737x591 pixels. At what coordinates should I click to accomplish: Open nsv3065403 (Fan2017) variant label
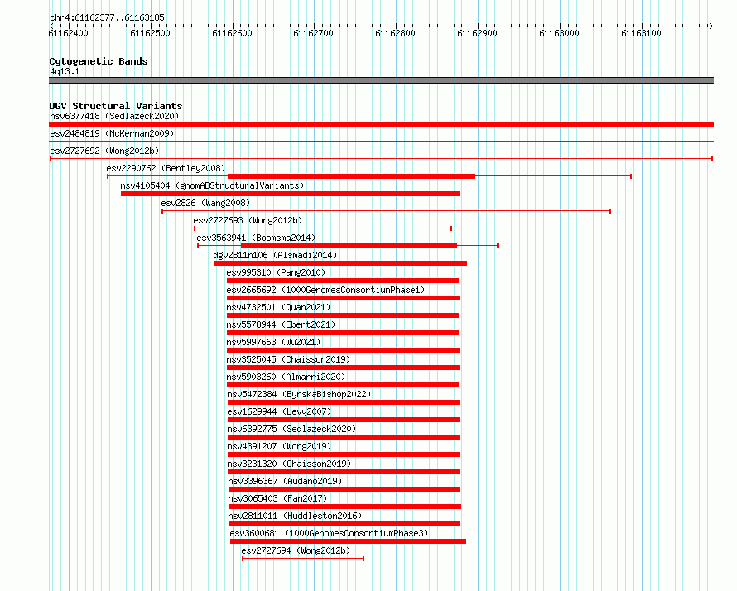(277, 498)
